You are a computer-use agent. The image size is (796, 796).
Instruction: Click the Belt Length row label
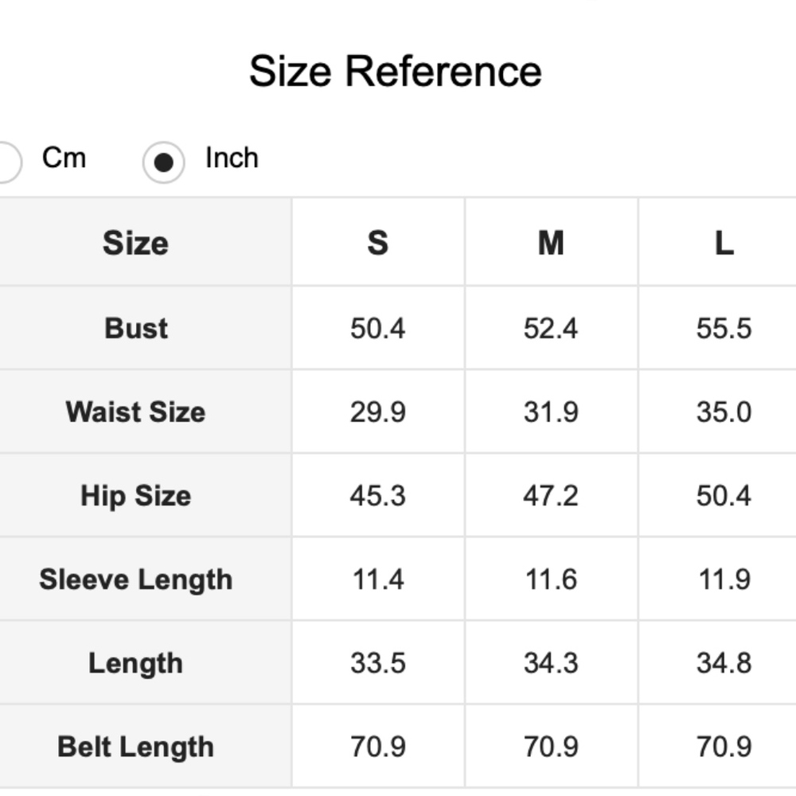pos(136,747)
